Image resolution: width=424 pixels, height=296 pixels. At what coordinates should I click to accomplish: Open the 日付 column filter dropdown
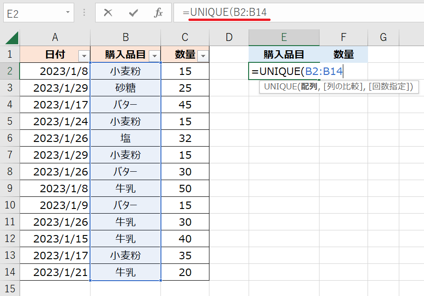tap(84, 56)
